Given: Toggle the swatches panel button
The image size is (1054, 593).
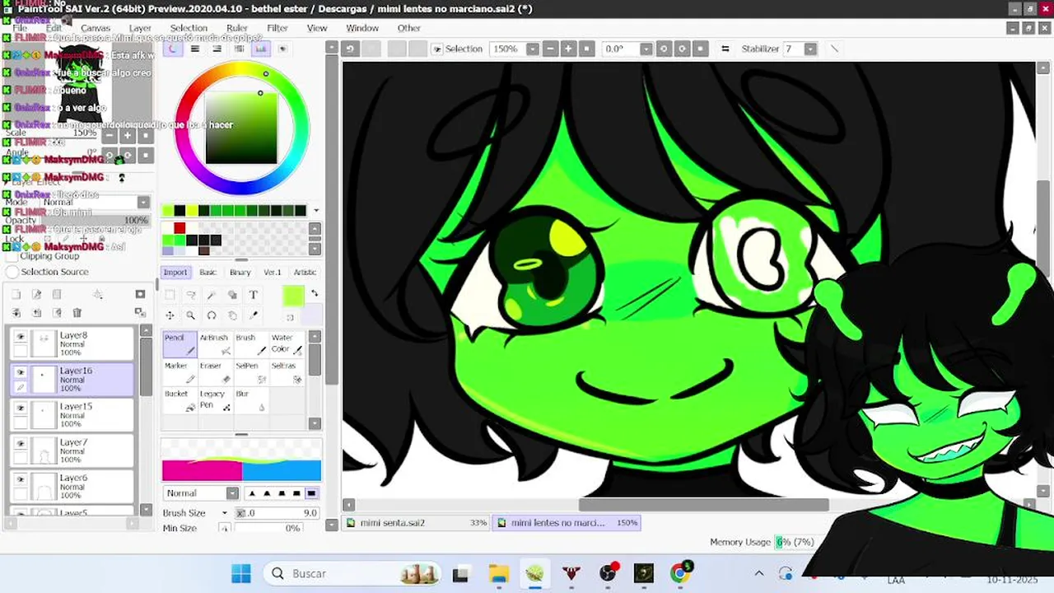Looking at the screenshot, I should click(x=261, y=49).
